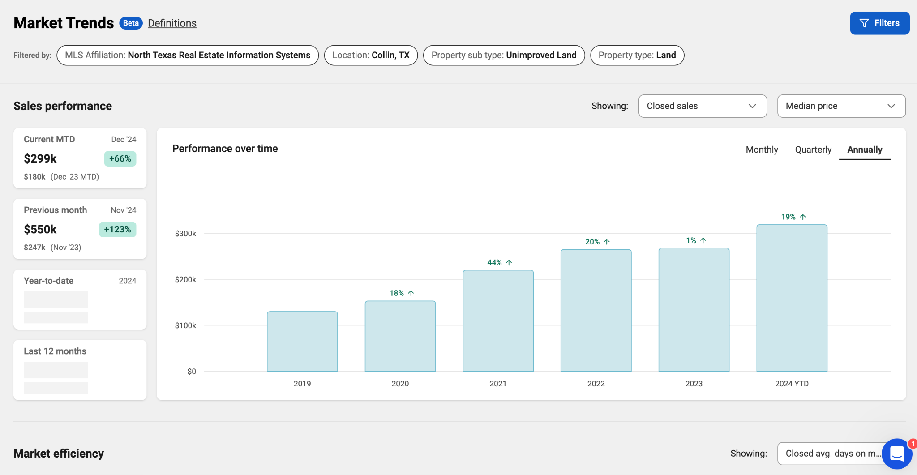Click the Beta badge next to title
This screenshot has width=917, height=475.
[131, 23]
